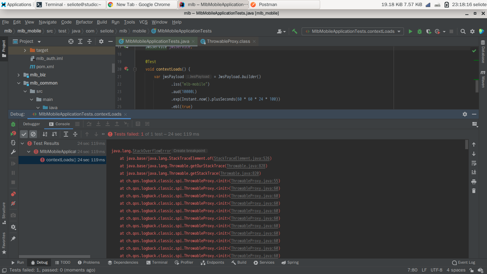Open ThrowableProxy.java:55 link
Image resolution: width=487 pixels, height=274 pixels.
tap(255, 181)
